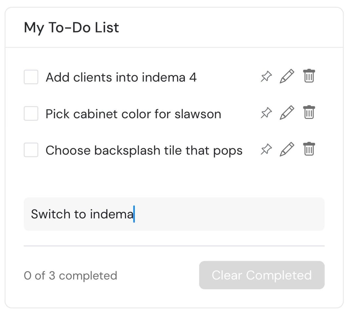Image resolution: width=351 pixels, height=318 pixels.
Task: Mark 'Pick cabinet color for slawson' complete
Action: point(31,114)
